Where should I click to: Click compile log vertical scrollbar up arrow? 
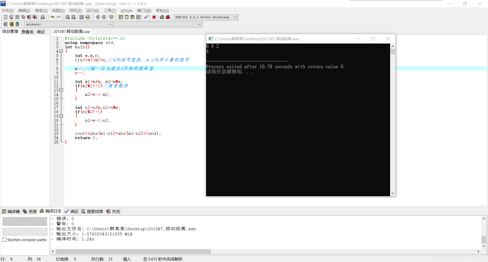pos(484,219)
